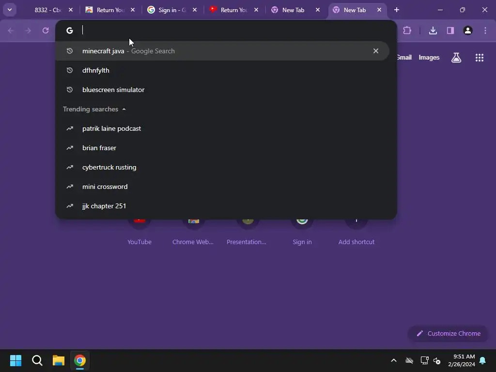Select the dfhnfylth history suggestion
The width and height of the screenshot is (496, 372).
[222, 70]
